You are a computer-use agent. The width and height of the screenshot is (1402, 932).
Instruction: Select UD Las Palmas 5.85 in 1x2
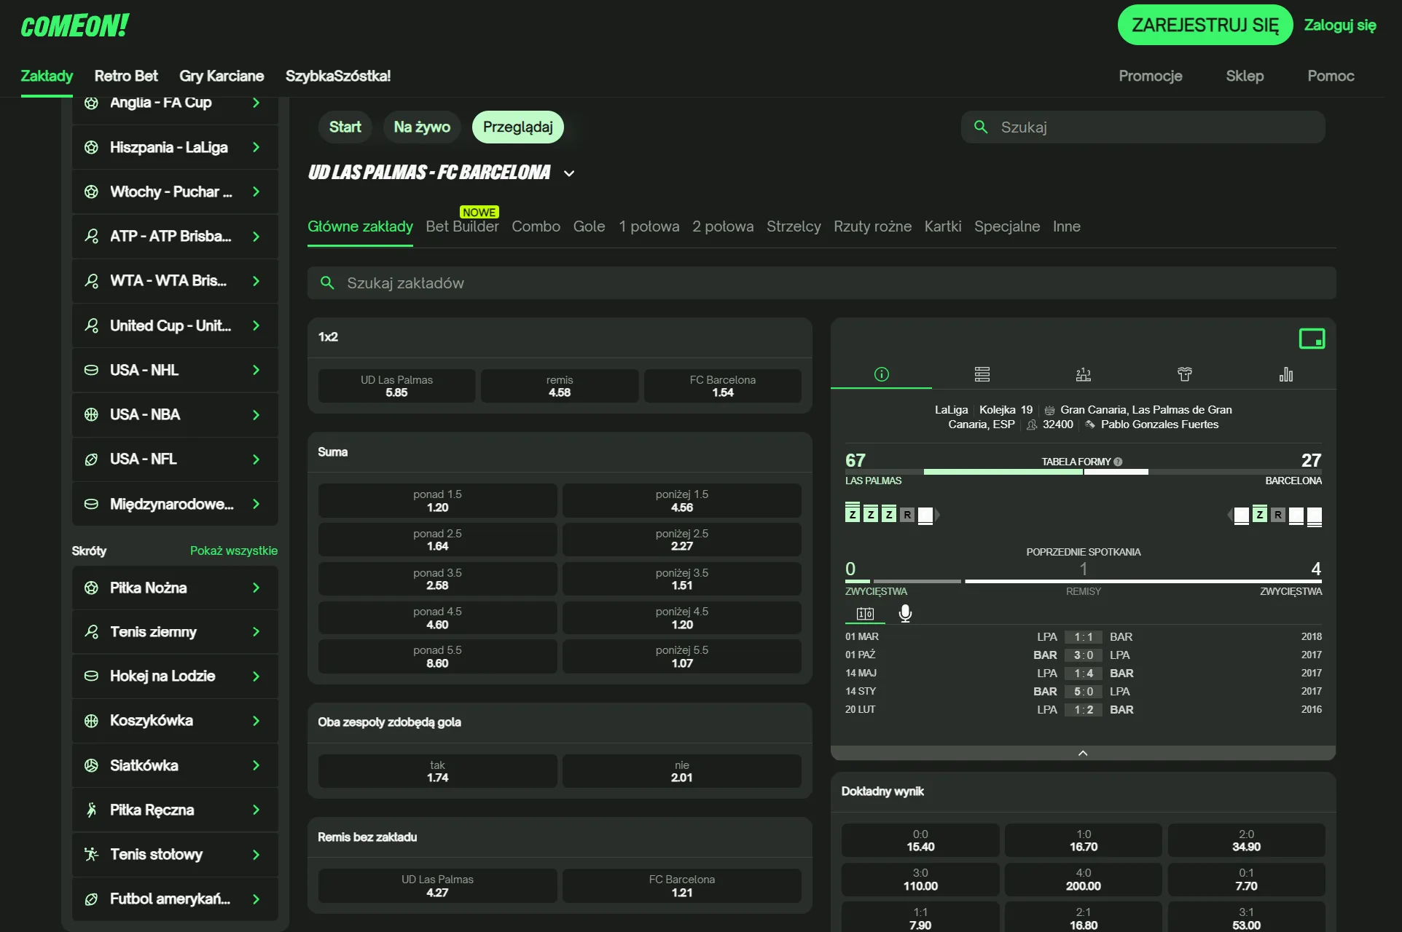(396, 386)
